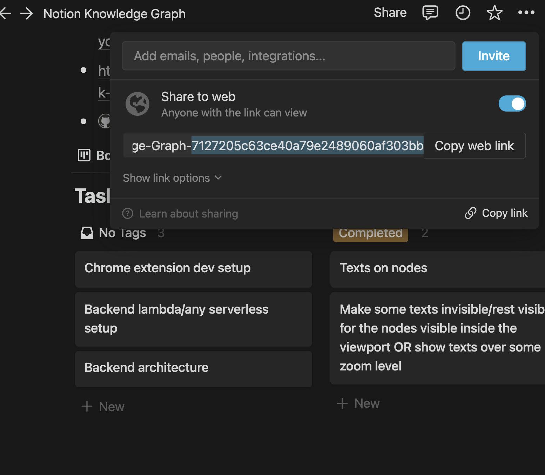545x475 pixels.
Task: Click the Invite button
Action: [x=494, y=56]
